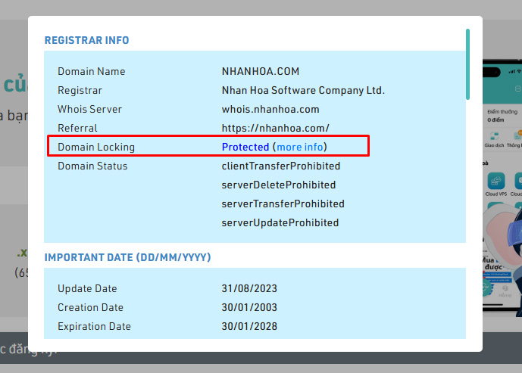Open the Cloud VPS icon in the background phone mockup
Image resolution: width=522 pixels, height=373 pixels.
pyautogui.click(x=496, y=181)
